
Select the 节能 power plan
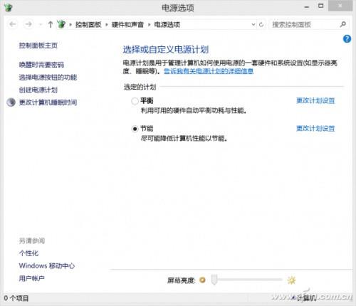pyautogui.click(x=135, y=129)
